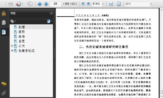The width and height of the screenshot is (163, 98).
Task: Open the bookmarks panel sidebar icon
Action: point(4,32)
